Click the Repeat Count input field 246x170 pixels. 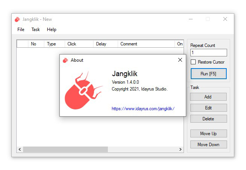(209, 53)
